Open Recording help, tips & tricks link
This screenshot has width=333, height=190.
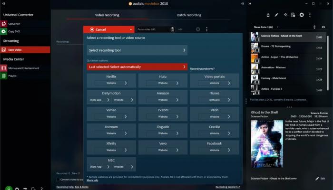coord(72,187)
